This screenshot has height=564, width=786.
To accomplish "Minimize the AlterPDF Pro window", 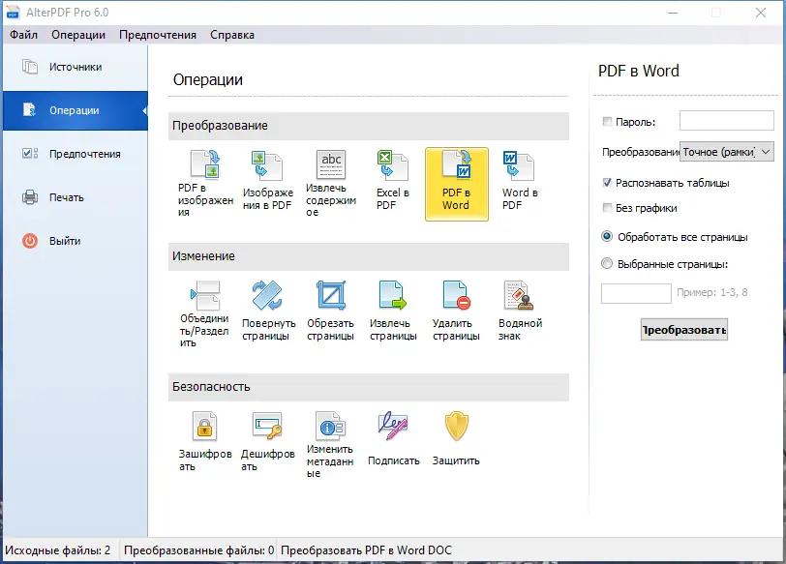I will [673, 13].
